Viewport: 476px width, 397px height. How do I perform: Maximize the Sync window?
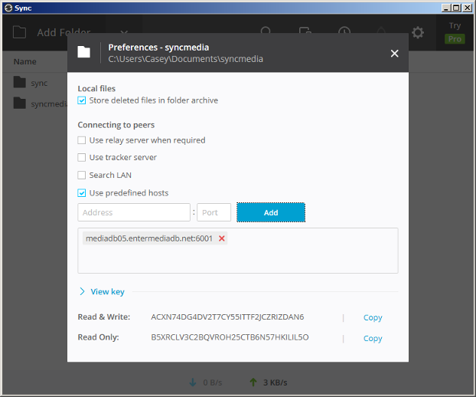tap(456, 8)
